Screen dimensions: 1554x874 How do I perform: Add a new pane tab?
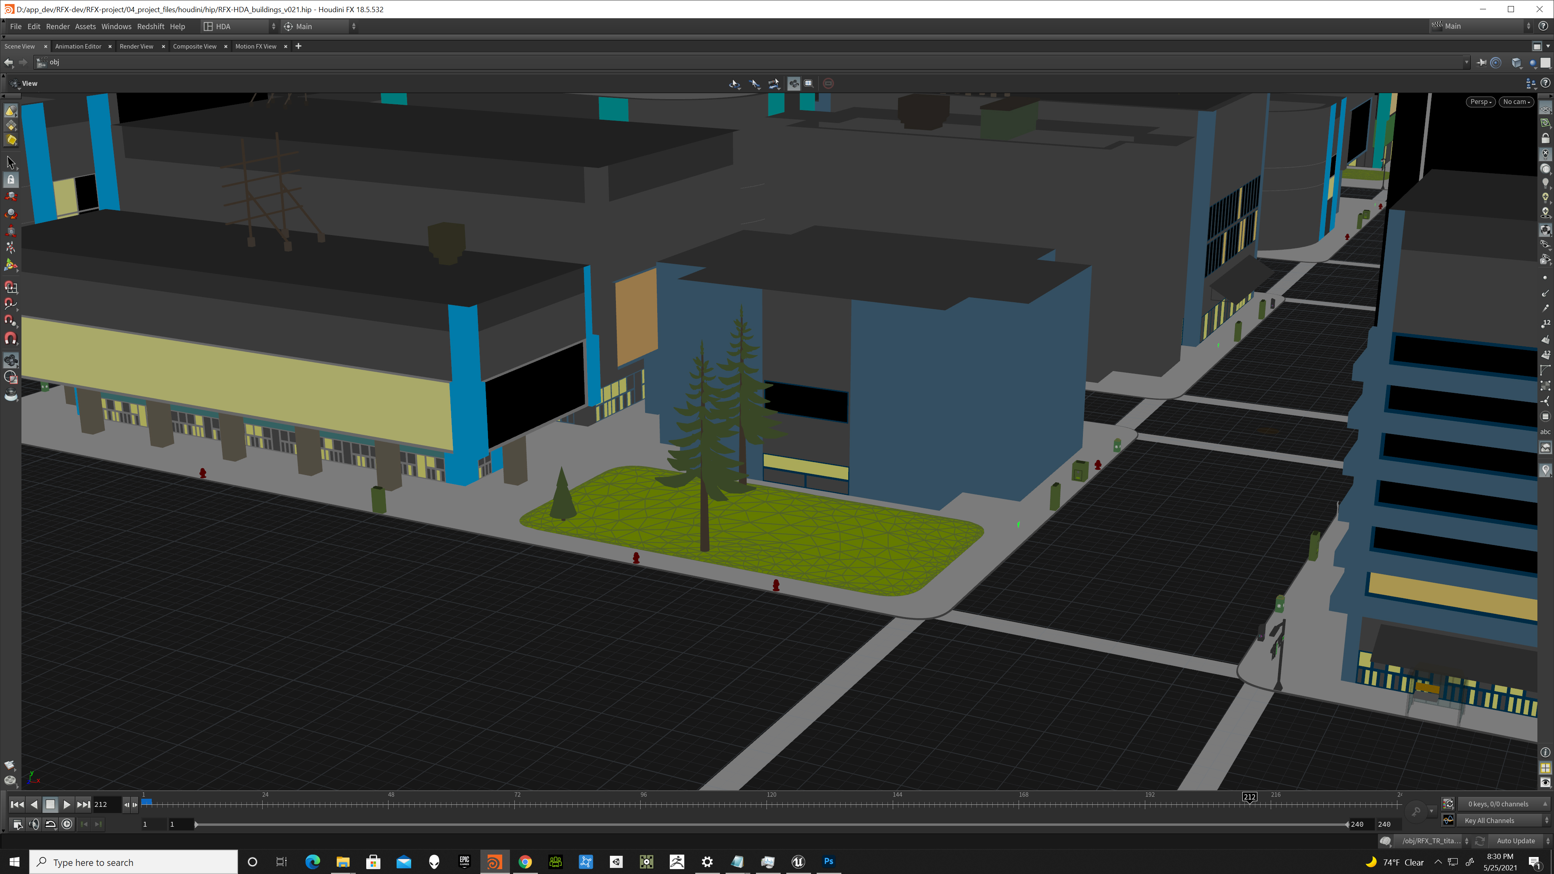(298, 47)
